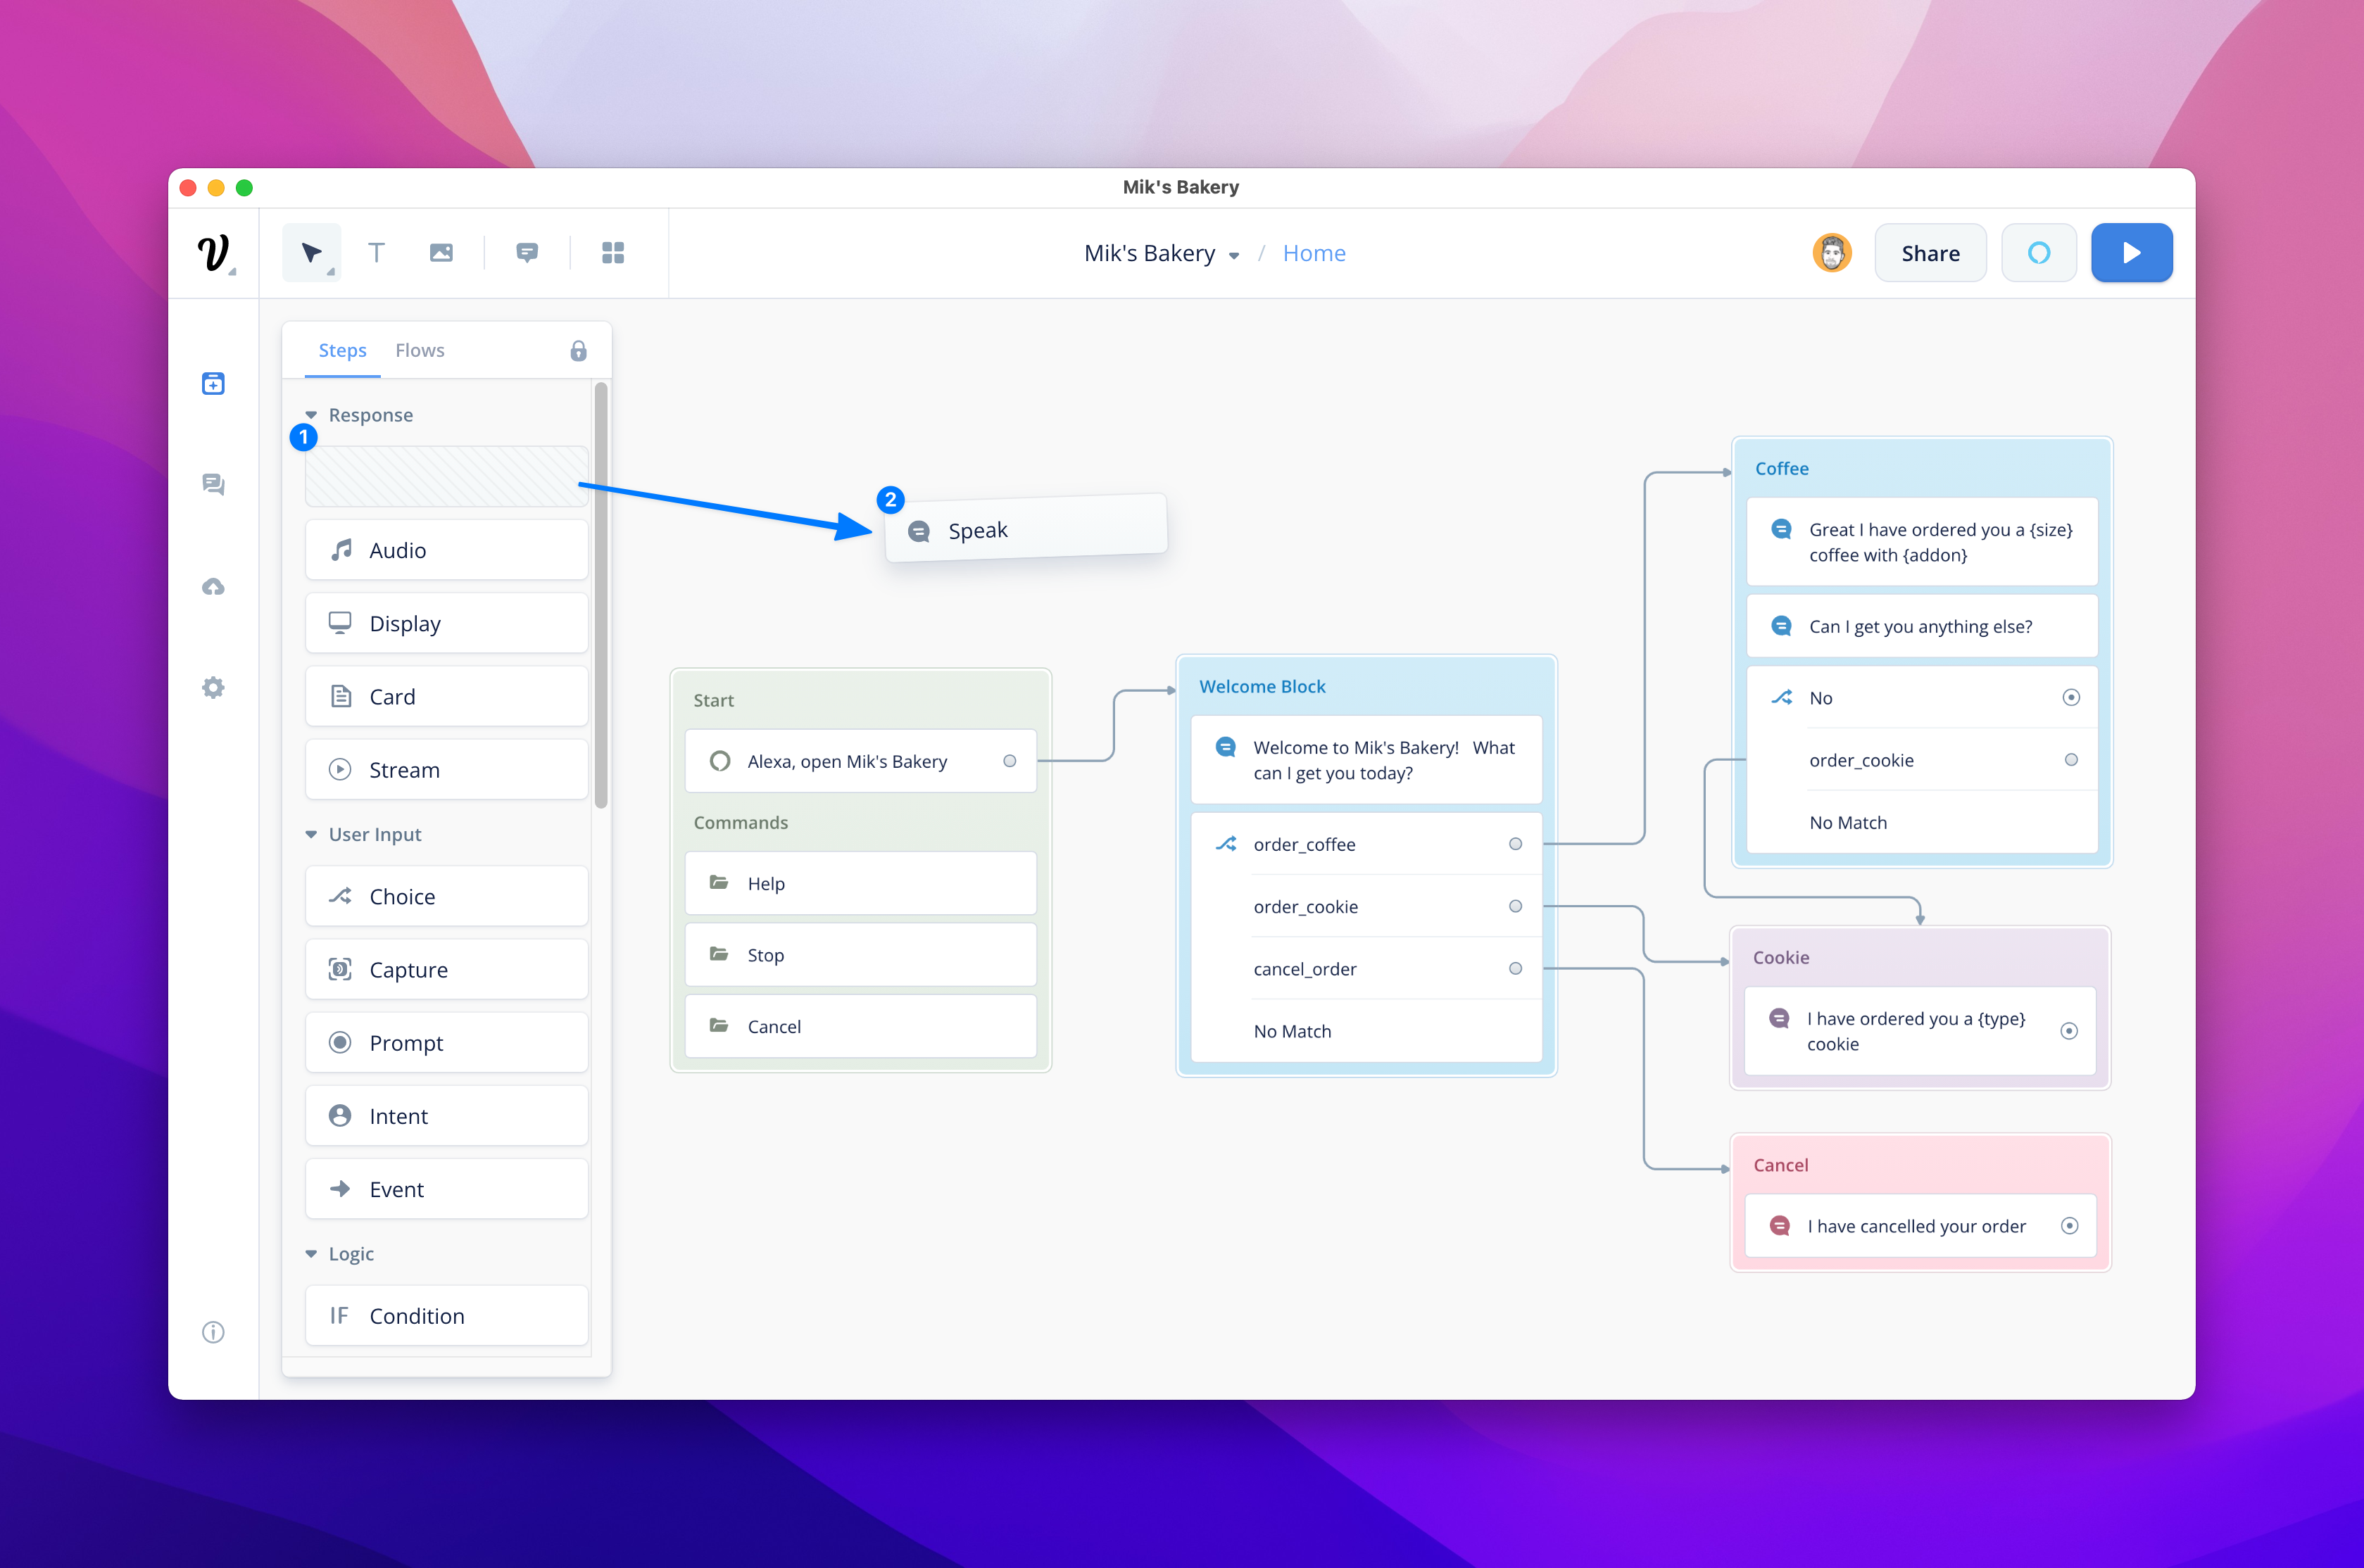Click the steps panel scrollbar
Viewport: 2364px width, 1568px height.
click(601, 595)
